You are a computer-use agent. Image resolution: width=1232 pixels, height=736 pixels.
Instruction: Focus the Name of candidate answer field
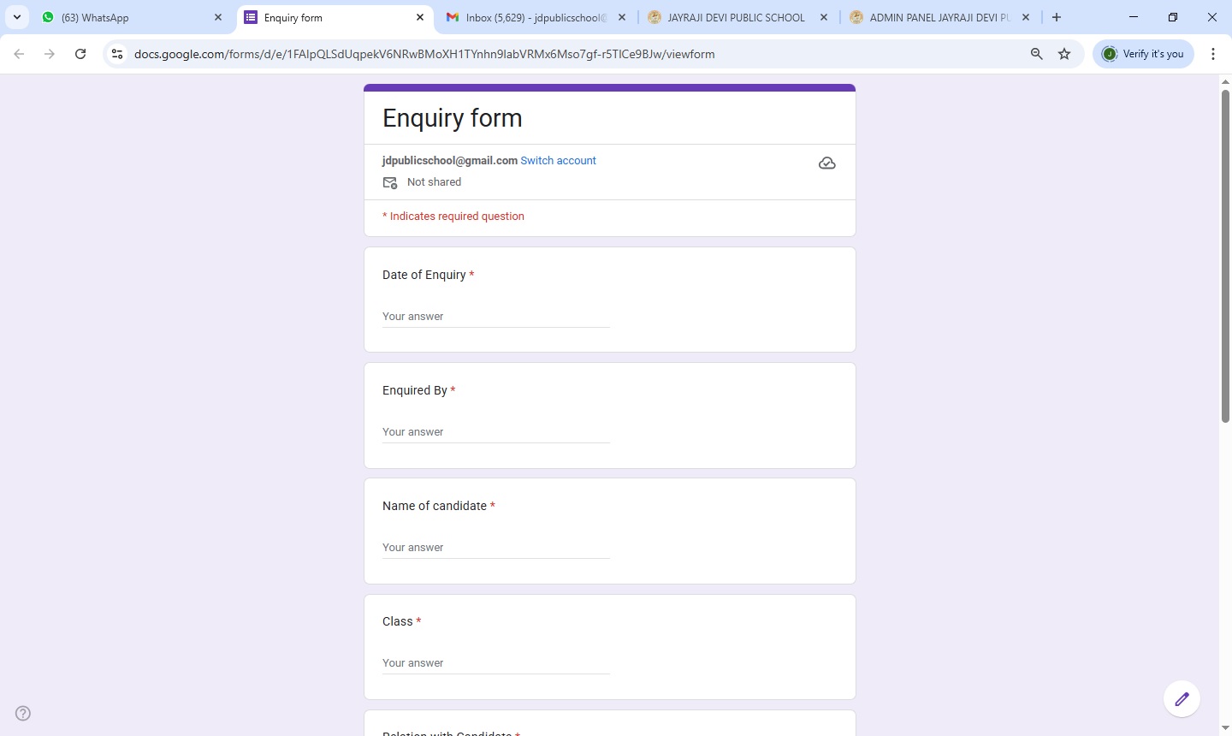495,548
